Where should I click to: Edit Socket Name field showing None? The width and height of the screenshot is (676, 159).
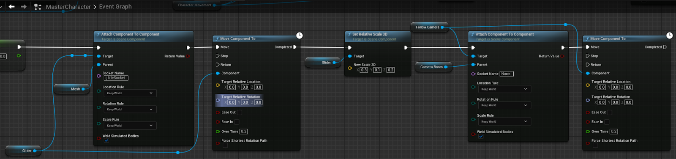(x=507, y=74)
